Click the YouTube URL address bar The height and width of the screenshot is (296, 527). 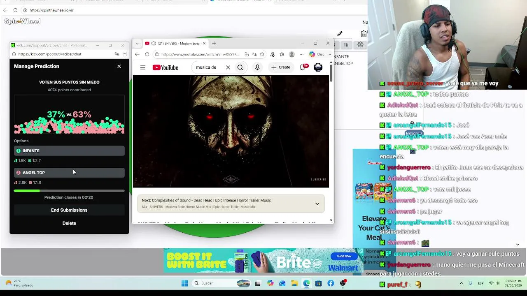[200, 54]
